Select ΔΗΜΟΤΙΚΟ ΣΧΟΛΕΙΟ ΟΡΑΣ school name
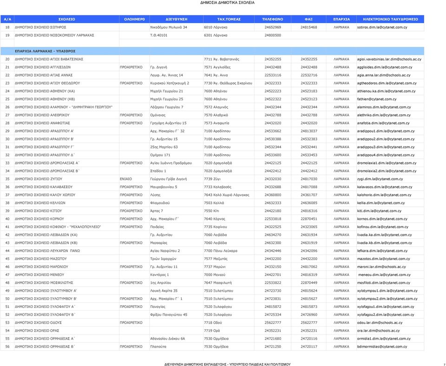 37,331
